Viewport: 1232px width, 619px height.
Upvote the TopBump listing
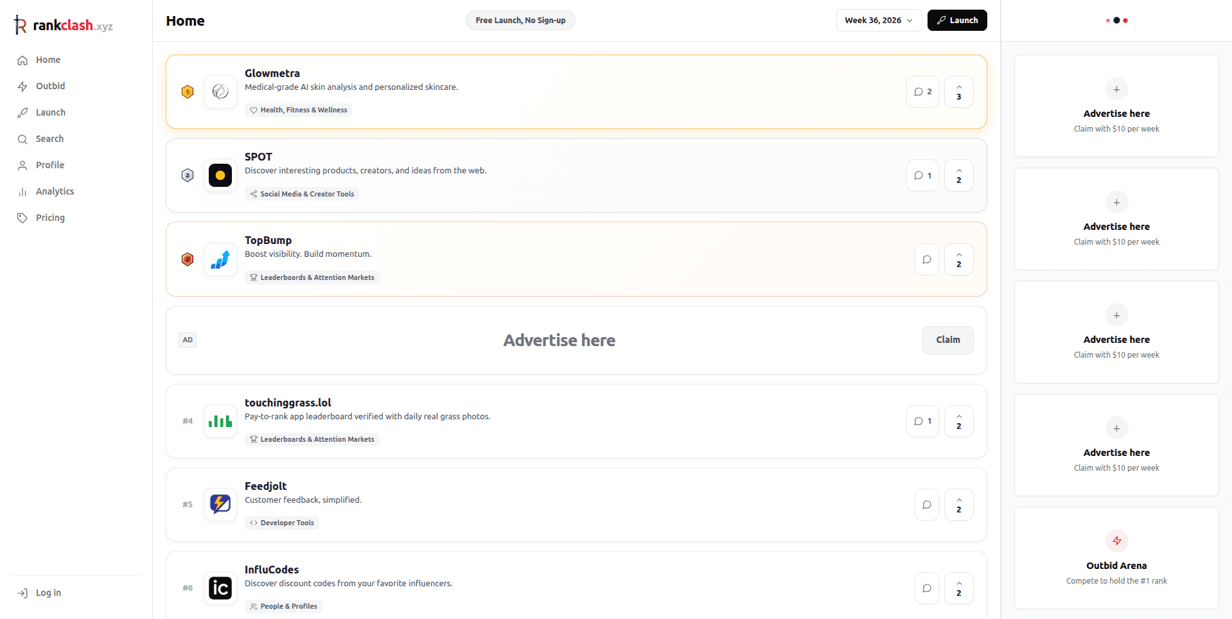click(959, 259)
